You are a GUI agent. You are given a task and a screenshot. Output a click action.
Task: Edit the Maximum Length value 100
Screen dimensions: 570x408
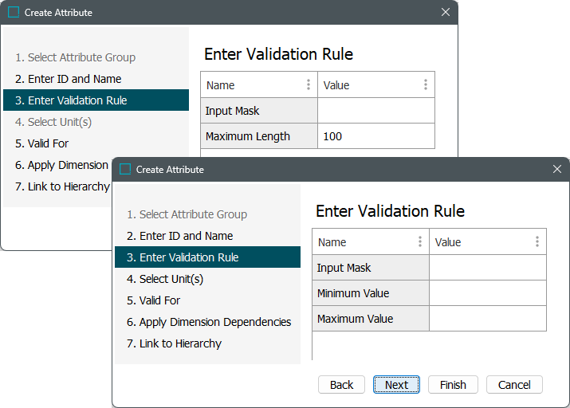(375, 136)
